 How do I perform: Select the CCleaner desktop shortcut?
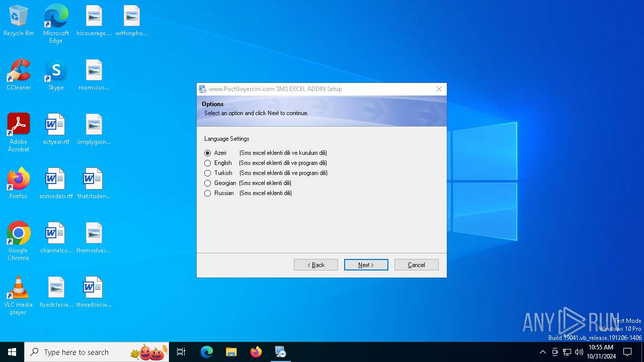[x=19, y=75]
